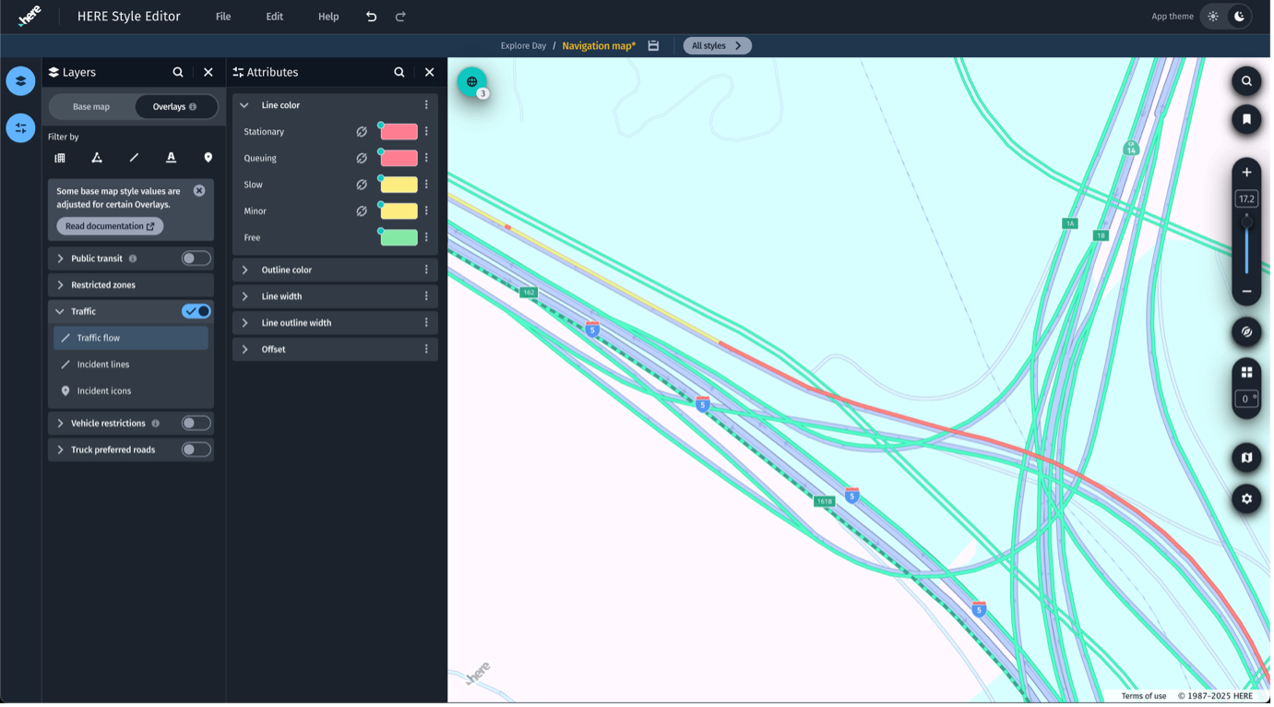
Task: Click Explore Day breadcrumb
Action: pyautogui.click(x=525, y=46)
